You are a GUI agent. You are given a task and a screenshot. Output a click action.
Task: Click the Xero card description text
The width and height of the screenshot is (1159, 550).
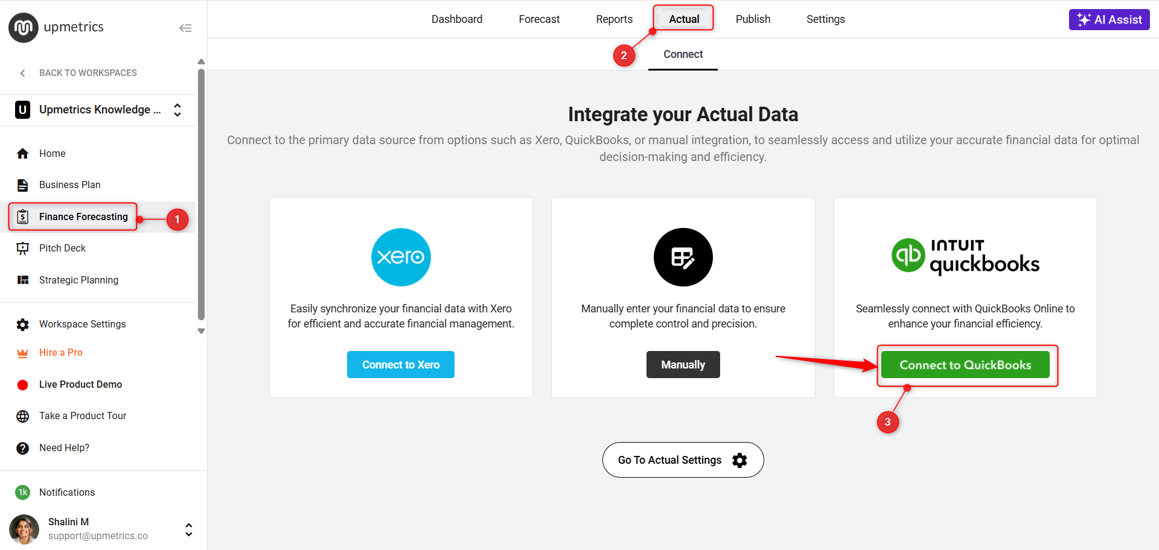click(401, 317)
